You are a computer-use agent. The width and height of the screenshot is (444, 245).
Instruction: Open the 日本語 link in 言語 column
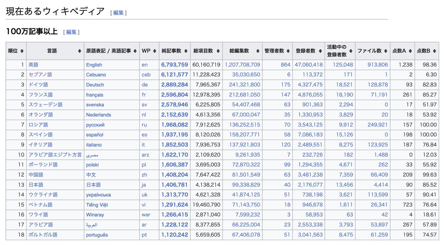(36, 184)
